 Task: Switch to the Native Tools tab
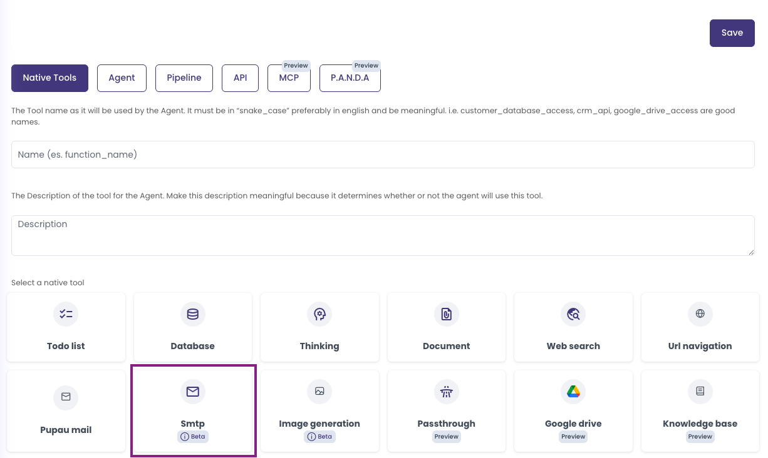point(49,78)
